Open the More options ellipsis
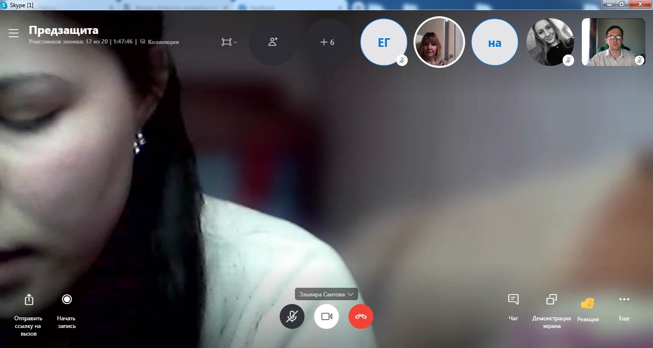 pos(624,300)
